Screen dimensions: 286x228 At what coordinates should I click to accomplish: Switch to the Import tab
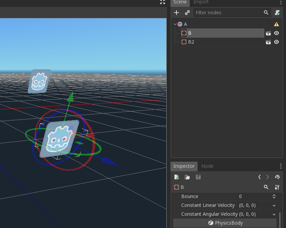[x=201, y=3]
